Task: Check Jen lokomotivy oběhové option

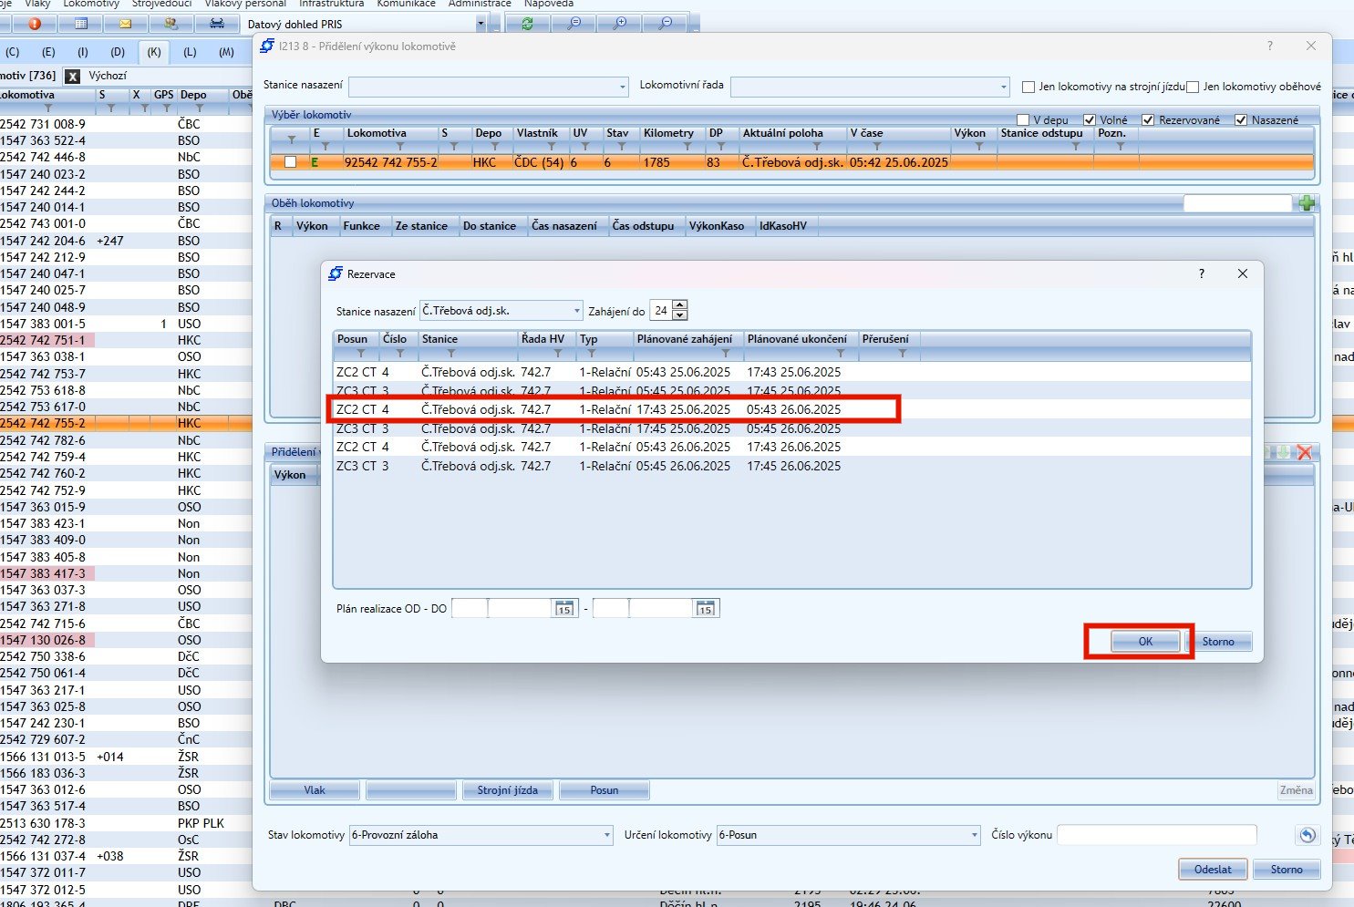Action: tap(1193, 87)
